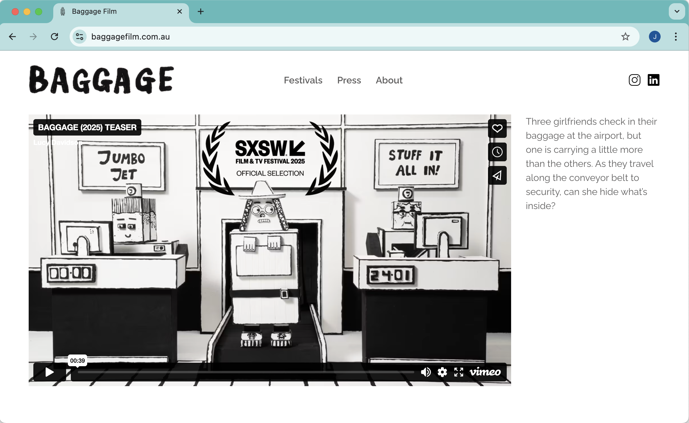Bookmark this page with star icon
Screen dimensions: 689x423
click(625, 37)
